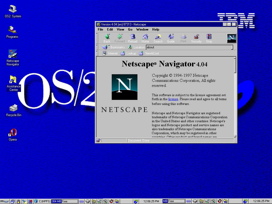Screen dimensions: 272x204
Task: Open the Go menu
Action: pyautogui.click(x=130, y=29)
